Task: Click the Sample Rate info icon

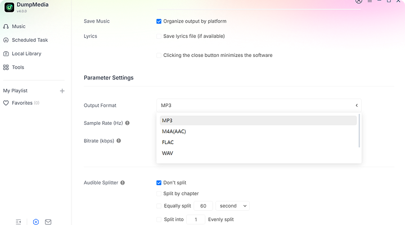Action: click(128, 123)
